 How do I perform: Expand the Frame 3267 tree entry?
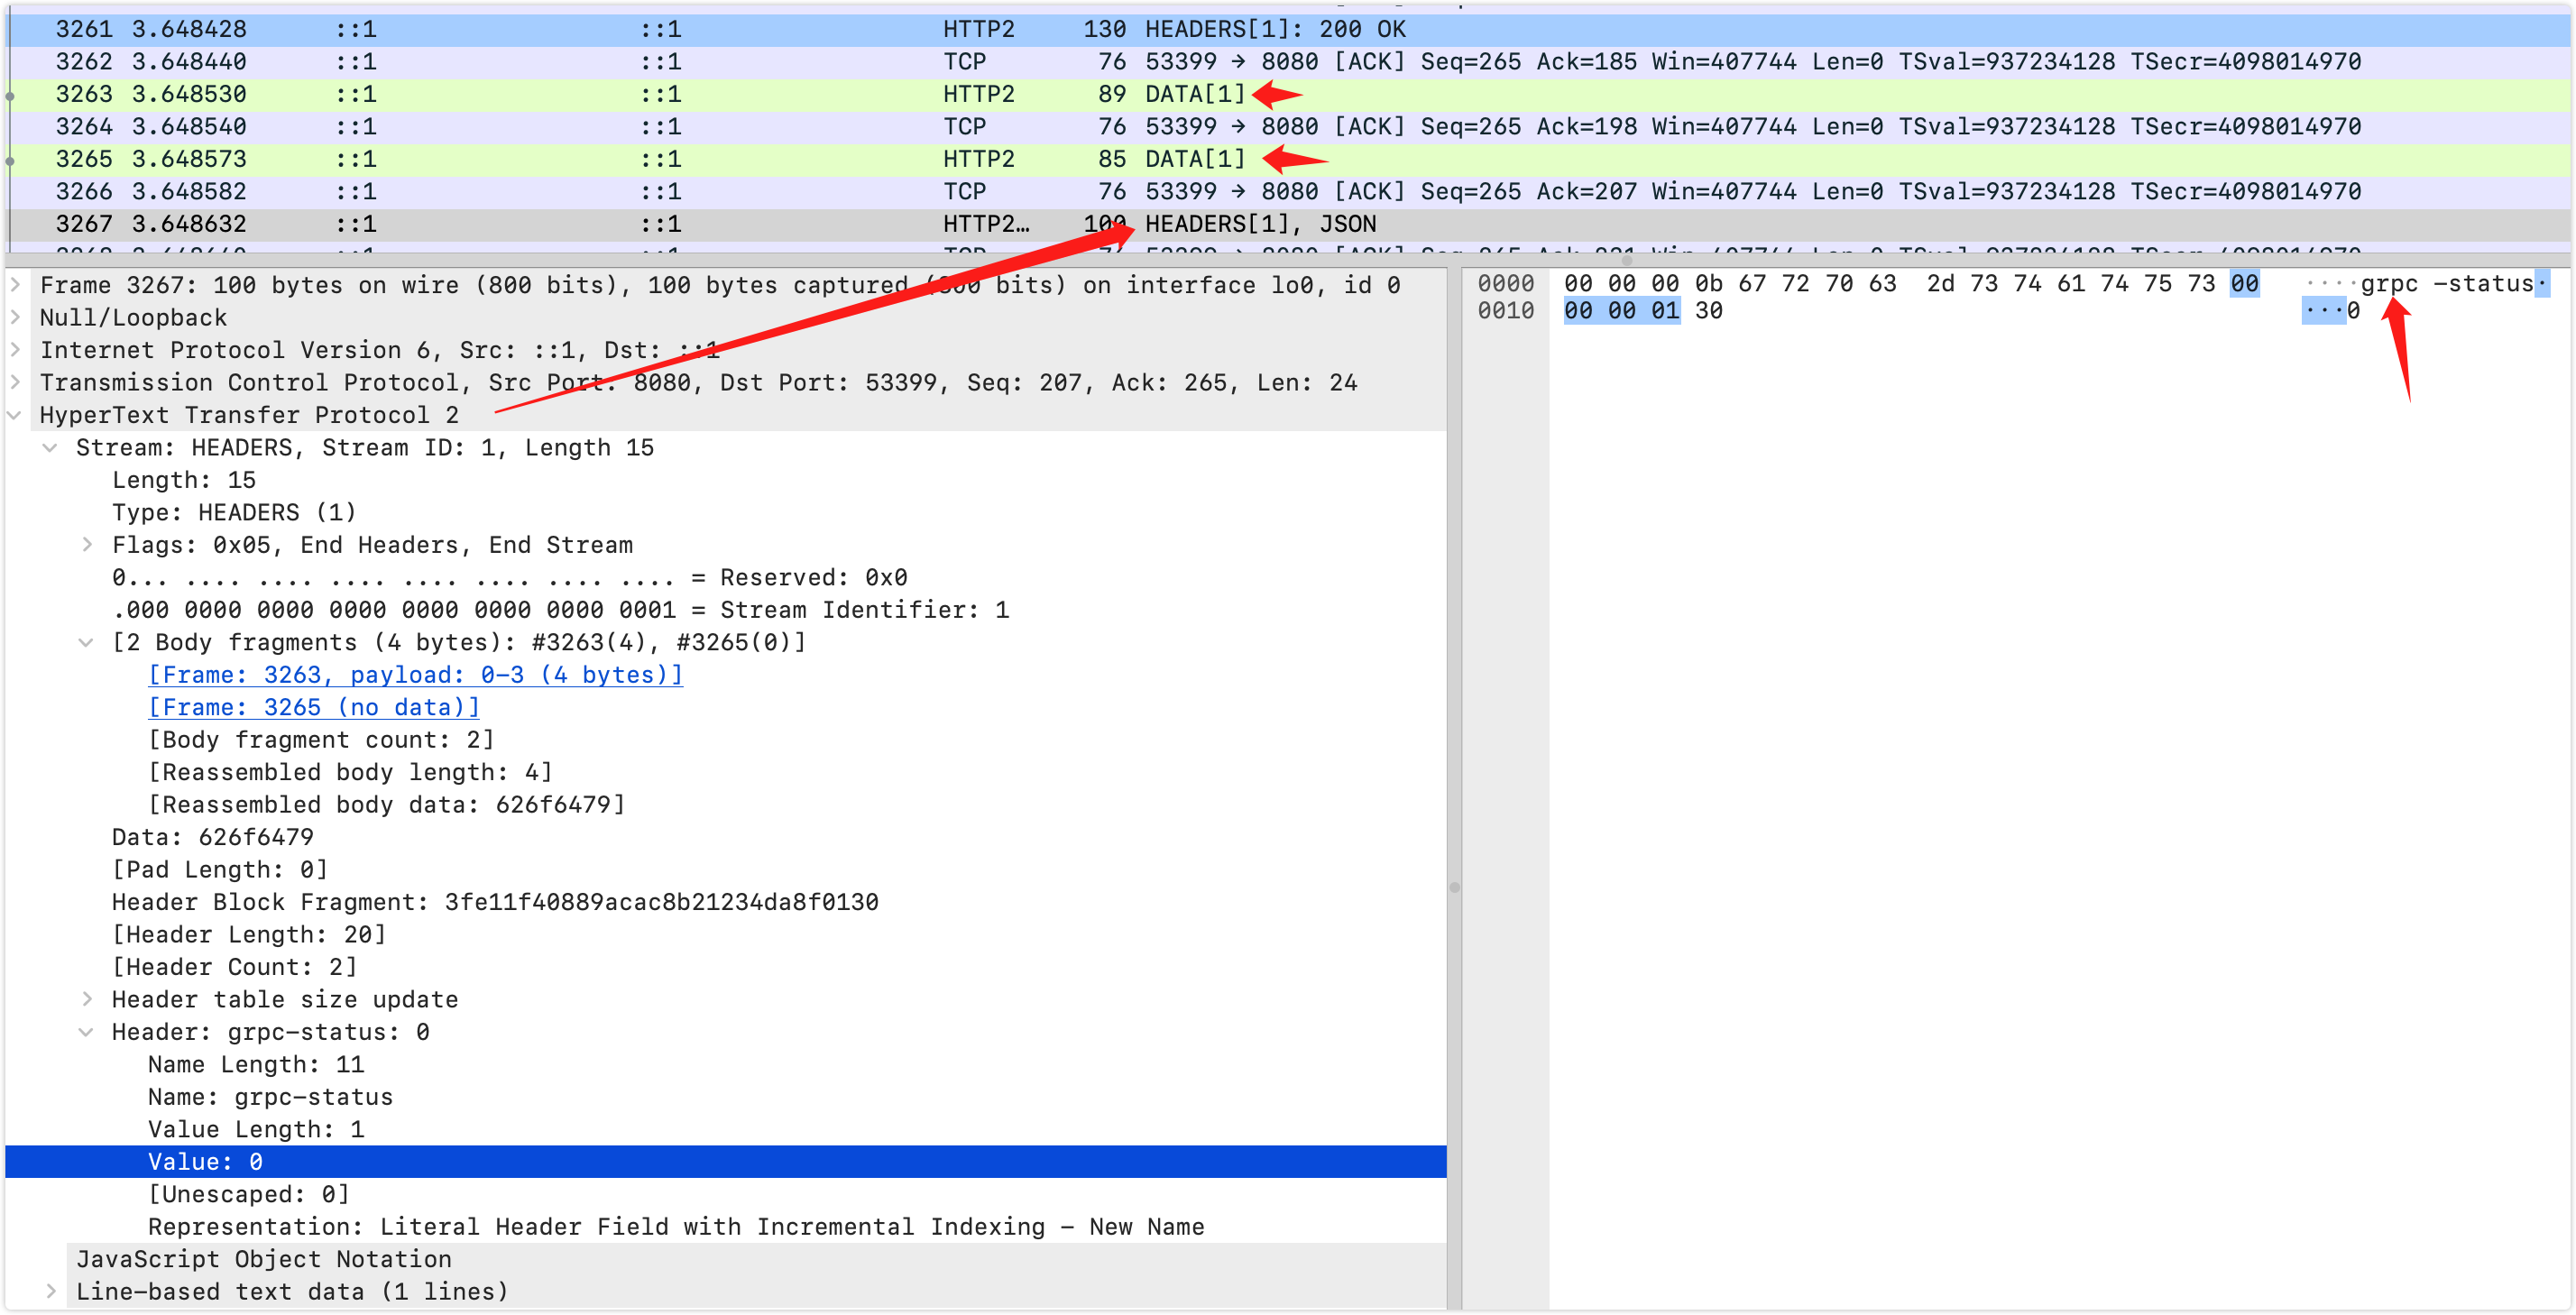point(15,285)
